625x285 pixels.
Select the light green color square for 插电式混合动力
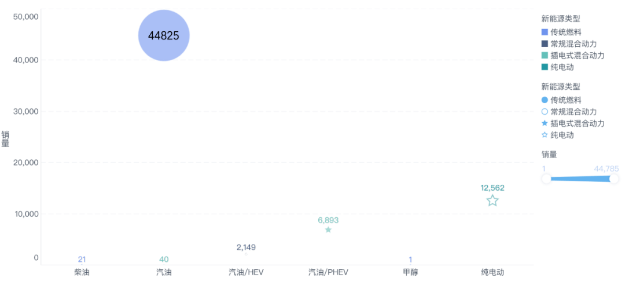point(545,56)
